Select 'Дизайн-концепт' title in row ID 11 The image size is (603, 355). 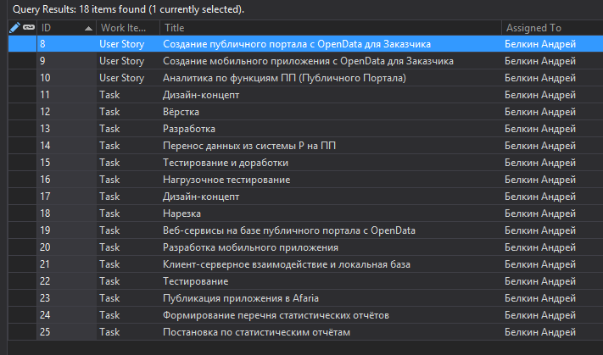(201, 95)
